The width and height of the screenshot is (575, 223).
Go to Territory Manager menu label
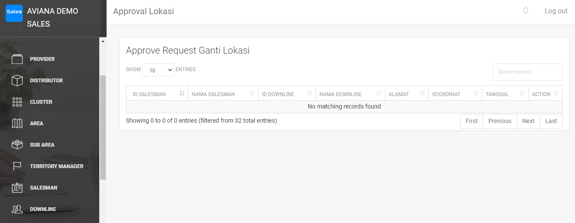pos(57,166)
